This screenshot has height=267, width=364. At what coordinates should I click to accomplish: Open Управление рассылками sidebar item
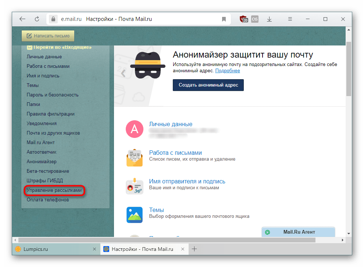click(x=54, y=190)
